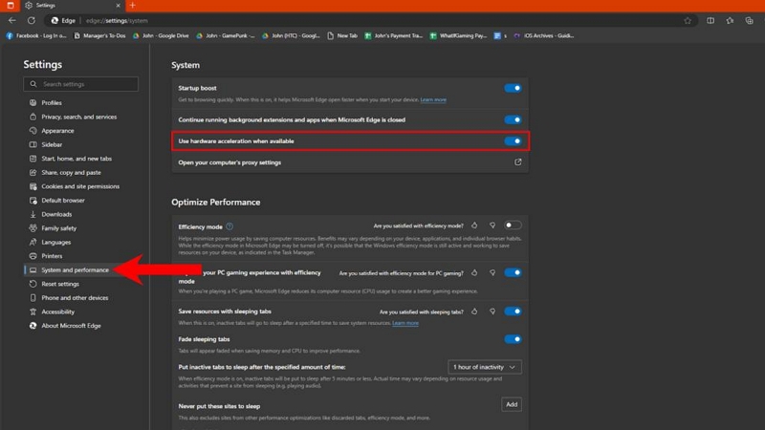
Task: Toggle PC gaming efficiency mode switch
Action: (513, 272)
